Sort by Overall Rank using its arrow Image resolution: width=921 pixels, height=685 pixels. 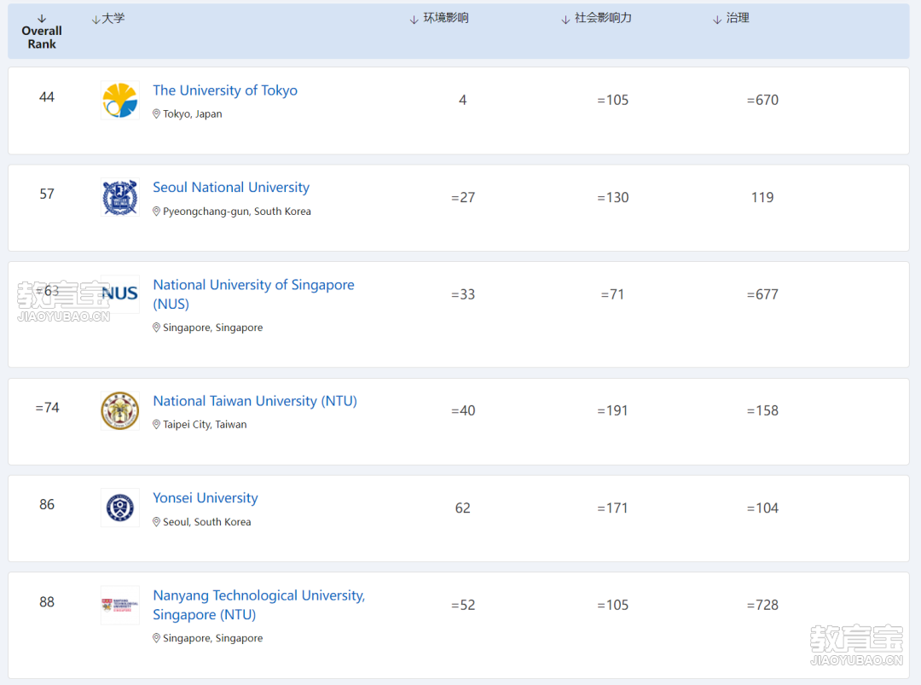[x=42, y=19]
